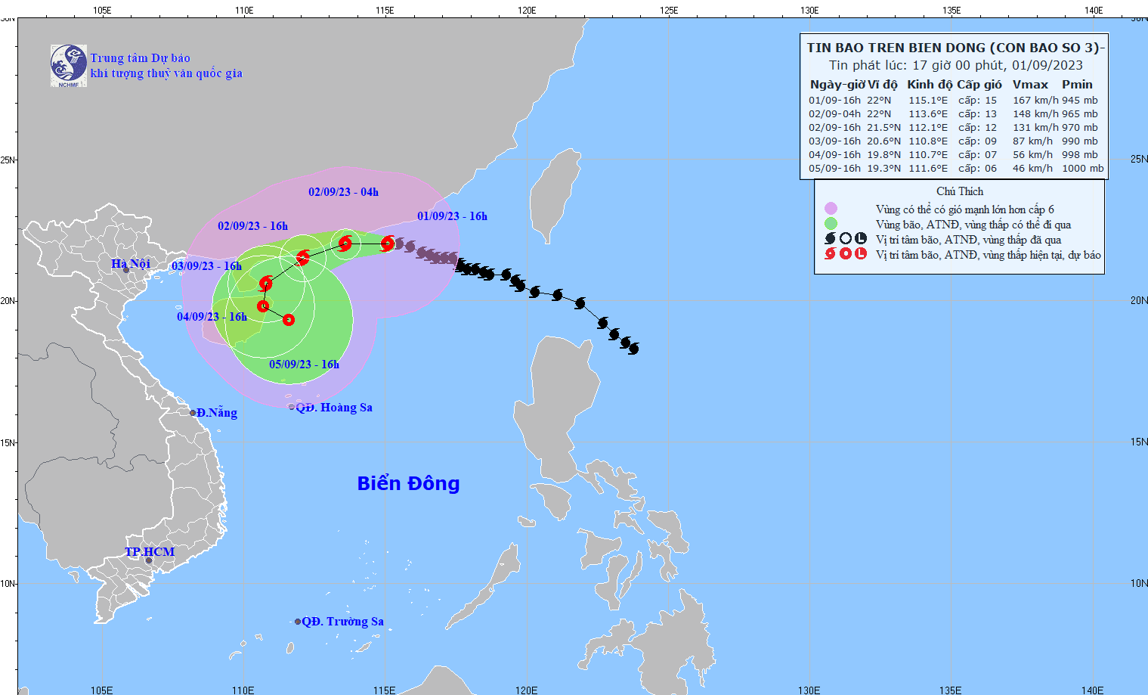Viewport: 1148px width, 695px height.
Task: Click 'Chú Thích' legend heading
Action: 960,191
